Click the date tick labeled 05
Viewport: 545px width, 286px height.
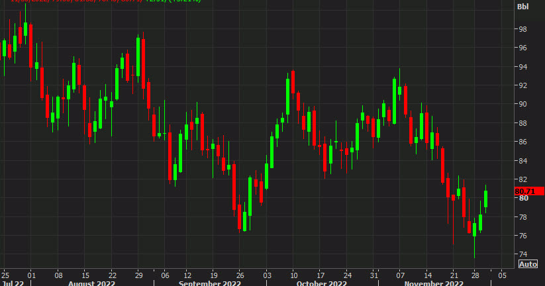click(502, 275)
